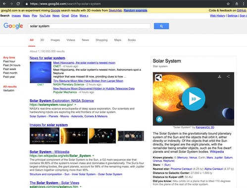Click the share icon on 3D viewer
The image size is (247, 188).
coord(228,77)
